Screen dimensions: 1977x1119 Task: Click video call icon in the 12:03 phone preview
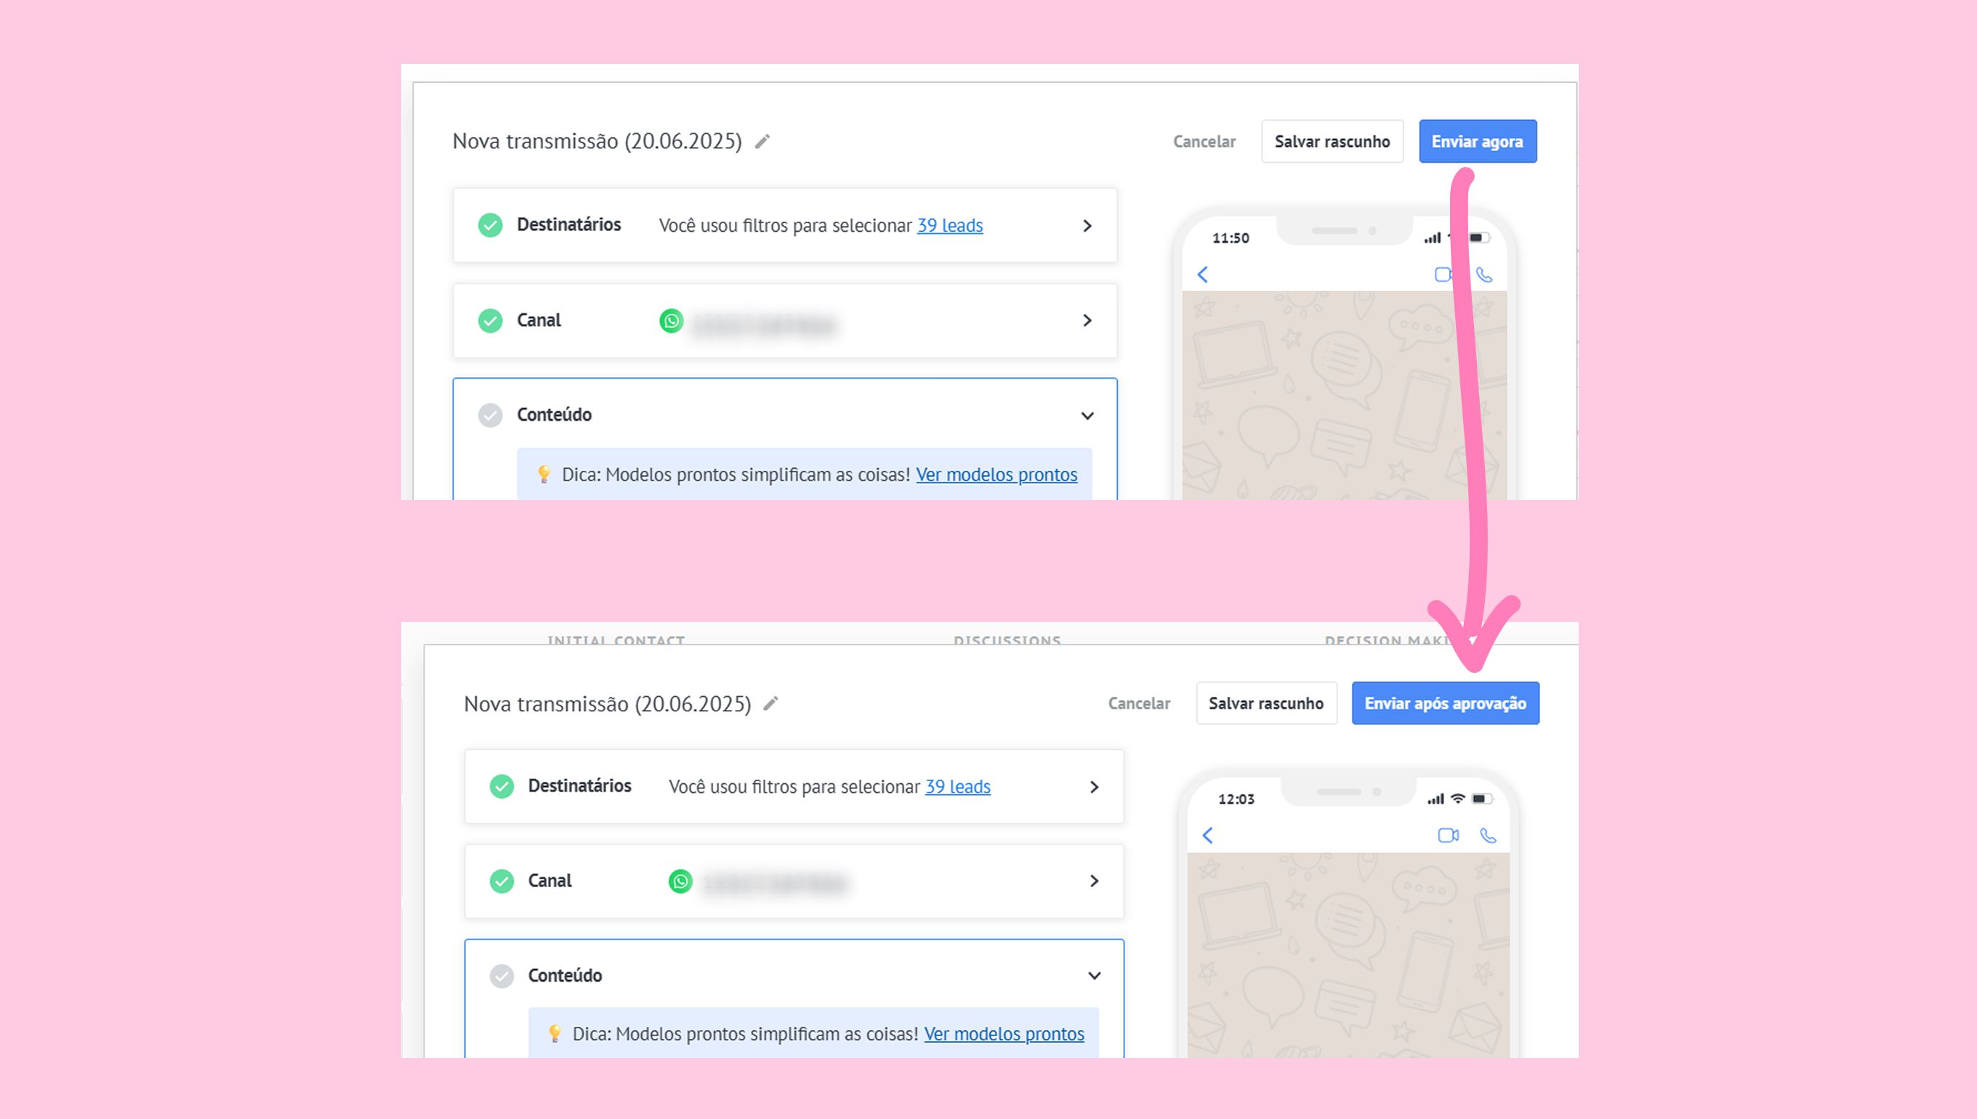1448,836
